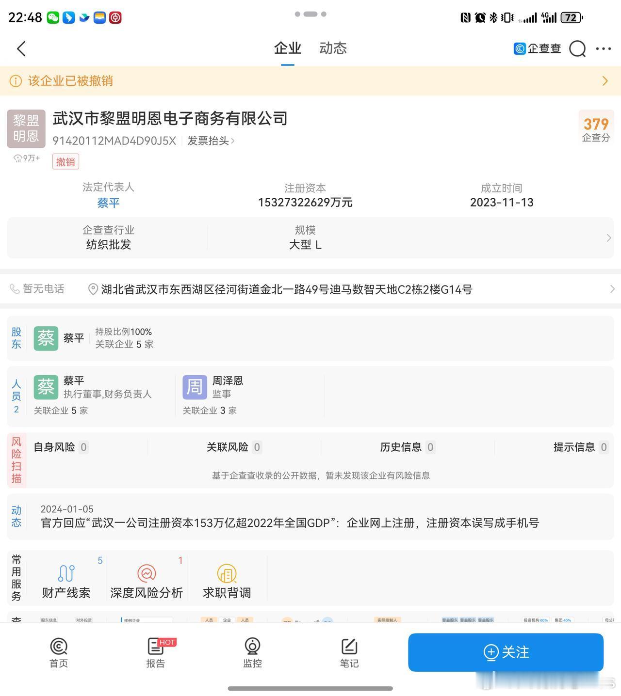Select the 企业 tab
The height and width of the screenshot is (696, 621).
click(x=288, y=48)
